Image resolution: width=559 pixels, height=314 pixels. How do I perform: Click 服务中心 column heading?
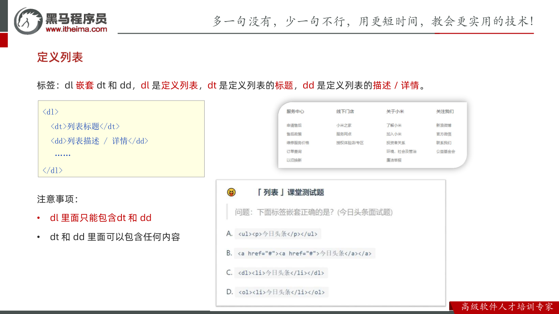point(295,112)
